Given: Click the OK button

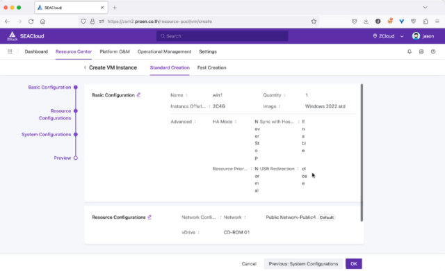Looking at the screenshot, I should (354, 263).
